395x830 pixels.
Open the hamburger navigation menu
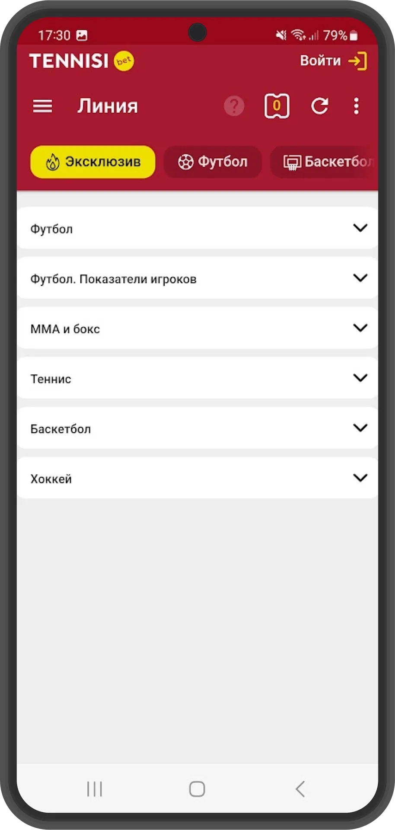click(42, 106)
